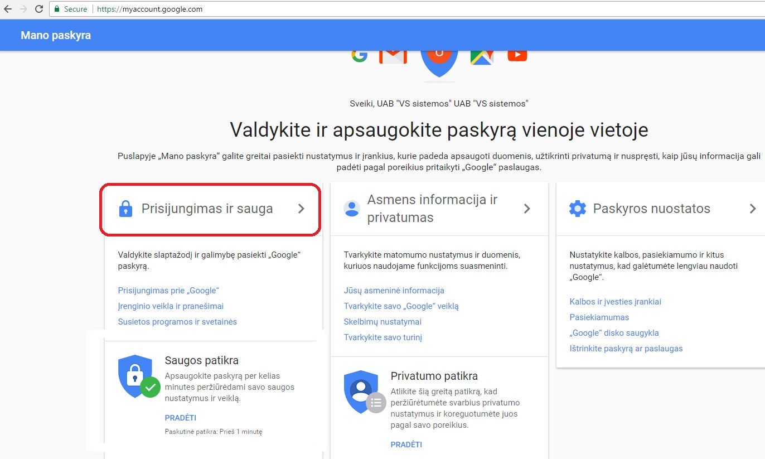Click the Google G logo icon
Screen dimensions: 765x459
pyautogui.click(x=359, y=56)
